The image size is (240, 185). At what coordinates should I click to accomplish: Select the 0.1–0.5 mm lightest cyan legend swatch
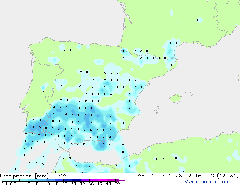click(6, 180)
